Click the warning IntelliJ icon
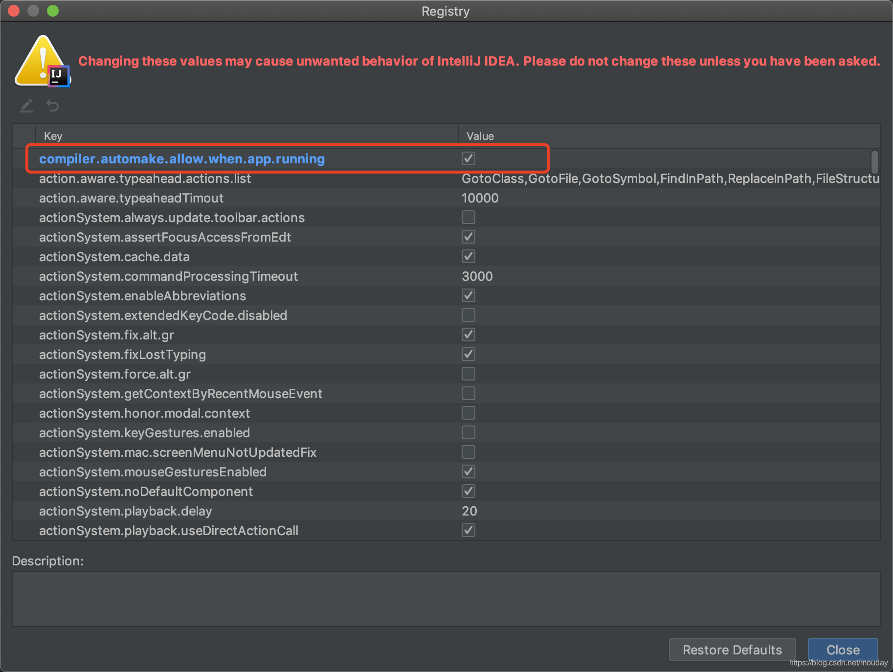Screen dimensions: 893x672 [x=43, y=61]
